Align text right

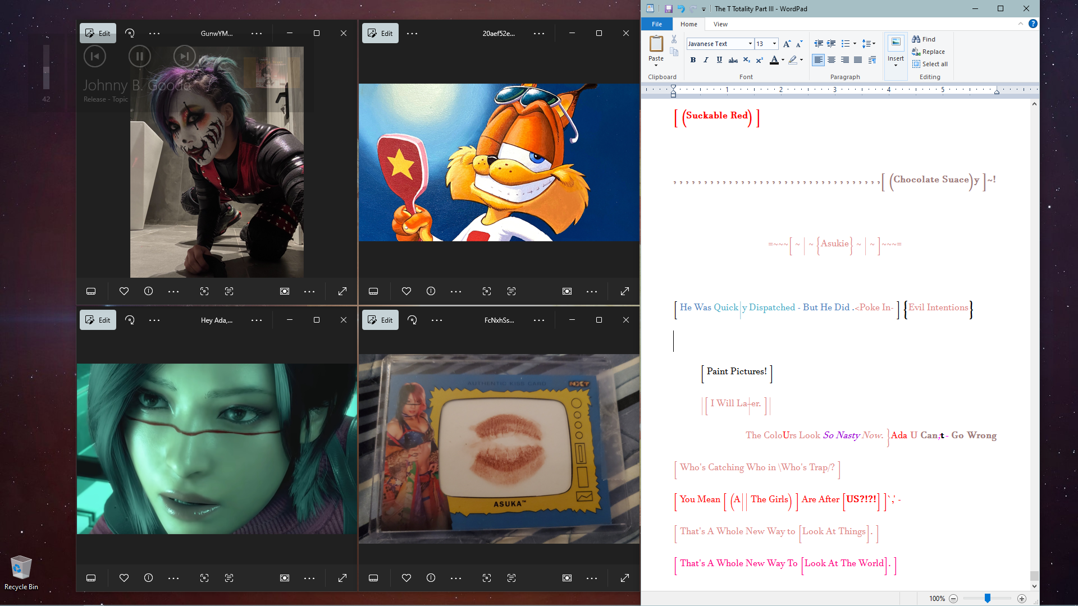pyautogui.click(x=845, y=60)
